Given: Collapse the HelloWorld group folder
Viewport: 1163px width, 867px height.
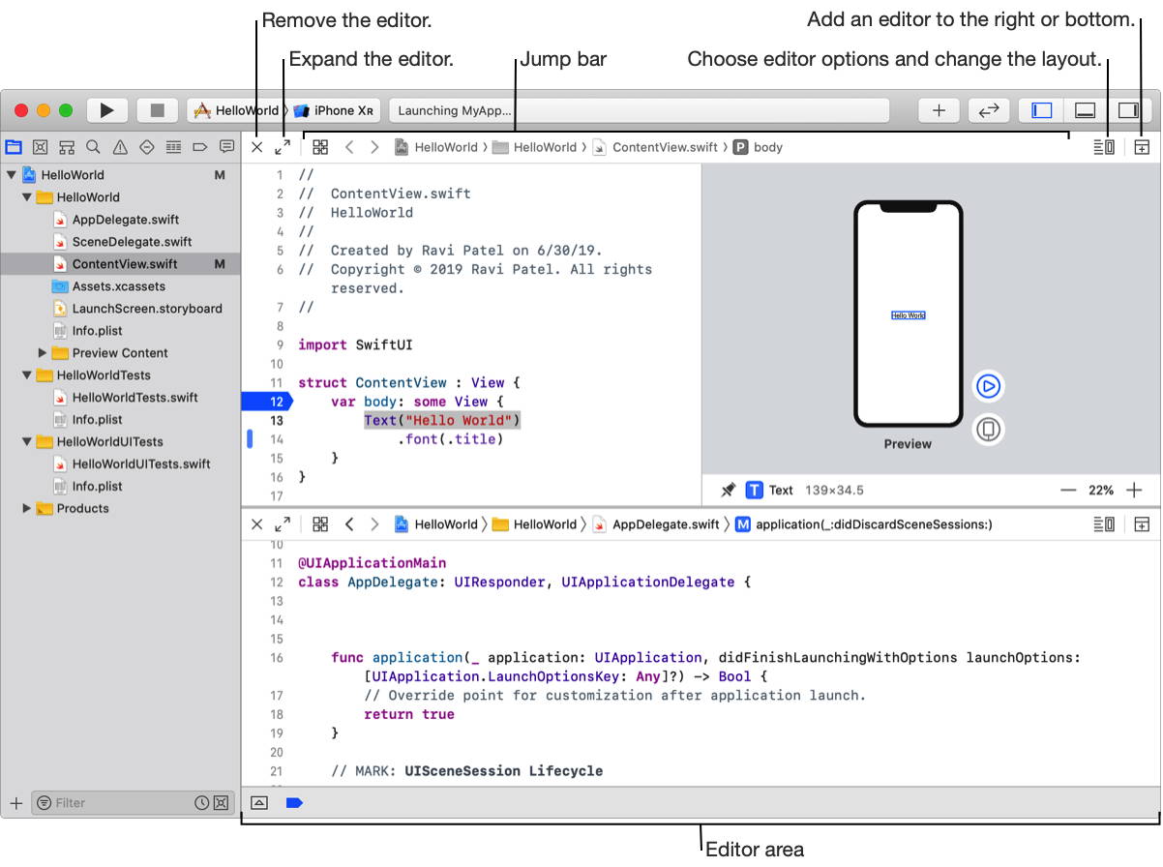Looking at the screenshot, I should (27, 197).
